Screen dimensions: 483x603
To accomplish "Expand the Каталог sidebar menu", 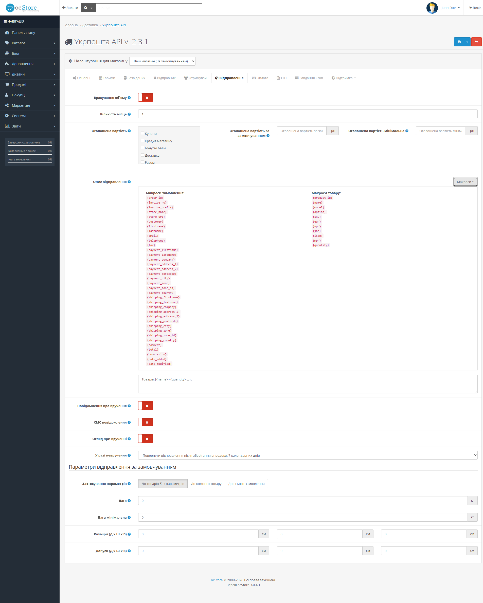I will pos(30,43).
